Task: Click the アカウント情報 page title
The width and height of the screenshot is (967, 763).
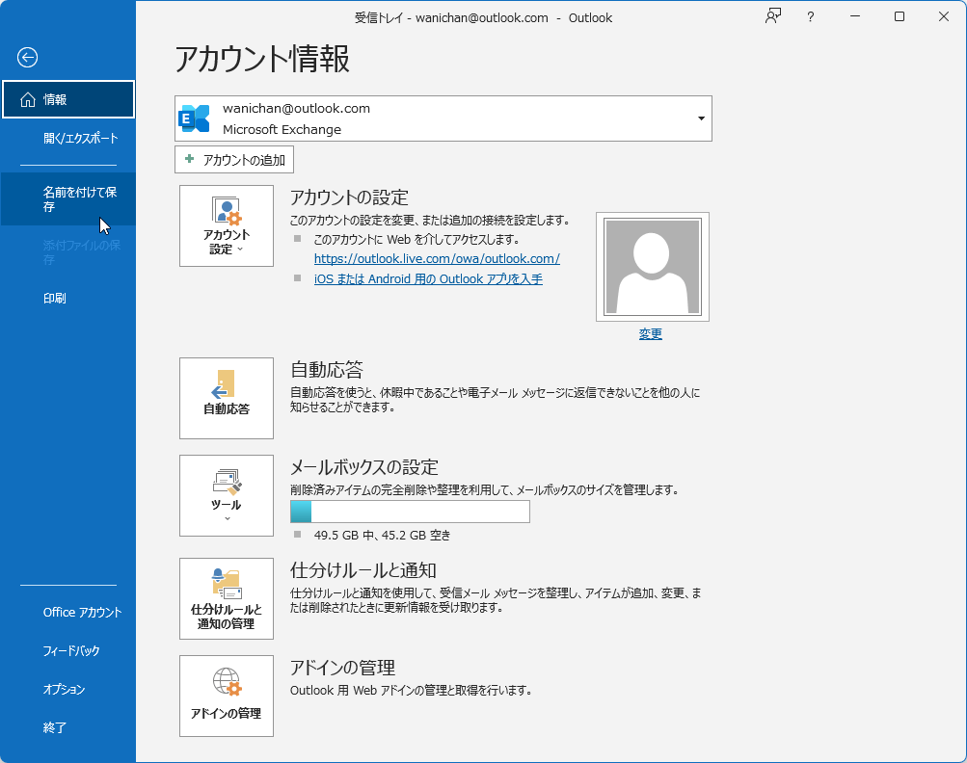Action: [262, 59]
